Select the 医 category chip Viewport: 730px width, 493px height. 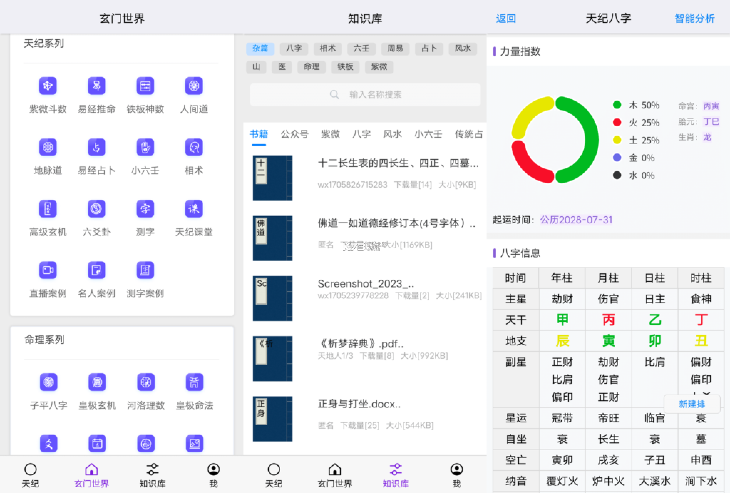[x=282, y=67]
